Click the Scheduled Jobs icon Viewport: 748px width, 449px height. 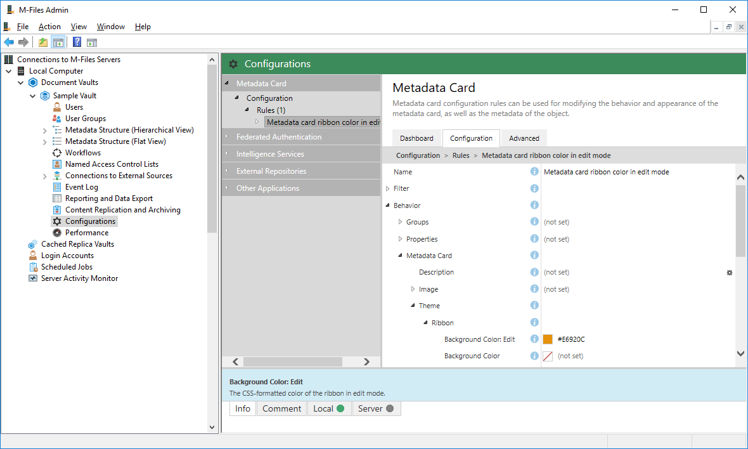pos(33,267)
